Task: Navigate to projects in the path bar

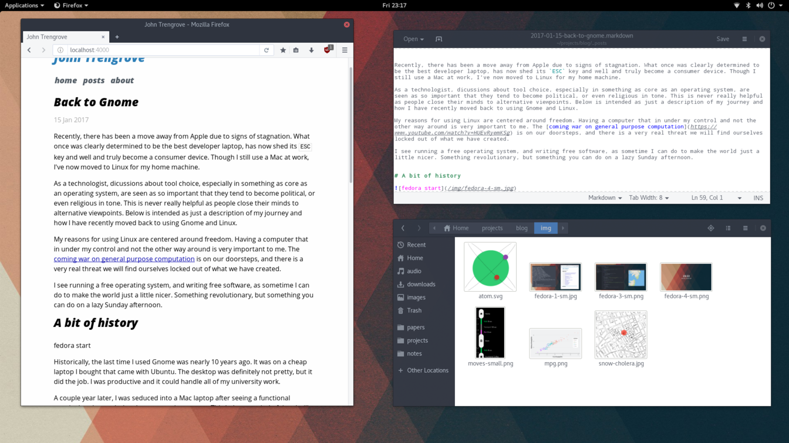Action: tap(492, 228)
